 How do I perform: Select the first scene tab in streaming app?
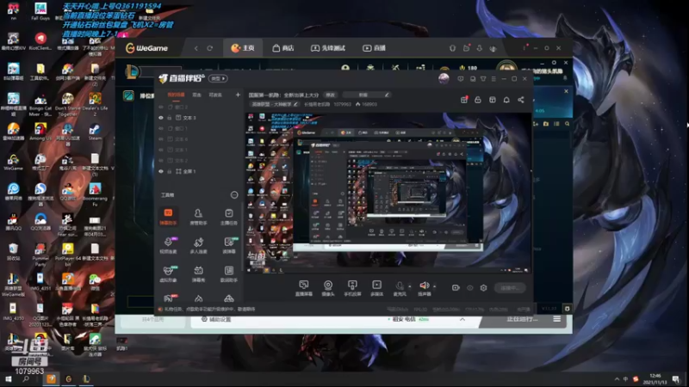[176, 95]
